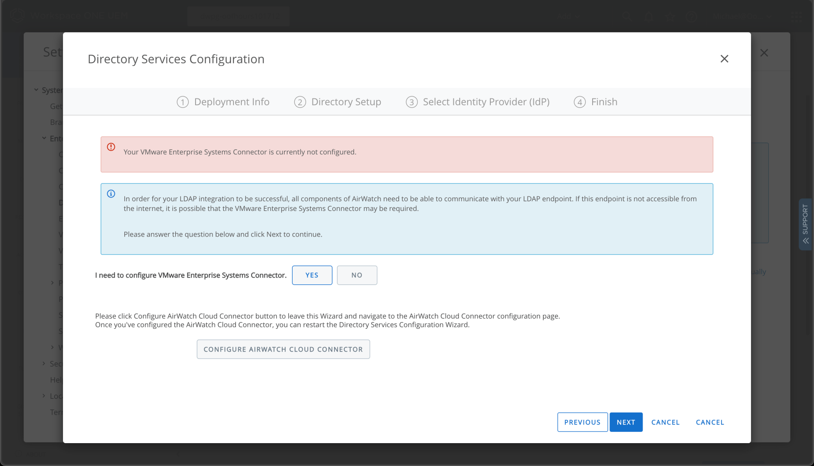Go to the Deployment Info step label
This screenshot has width=814, height=466.
[x=231, y=102]
